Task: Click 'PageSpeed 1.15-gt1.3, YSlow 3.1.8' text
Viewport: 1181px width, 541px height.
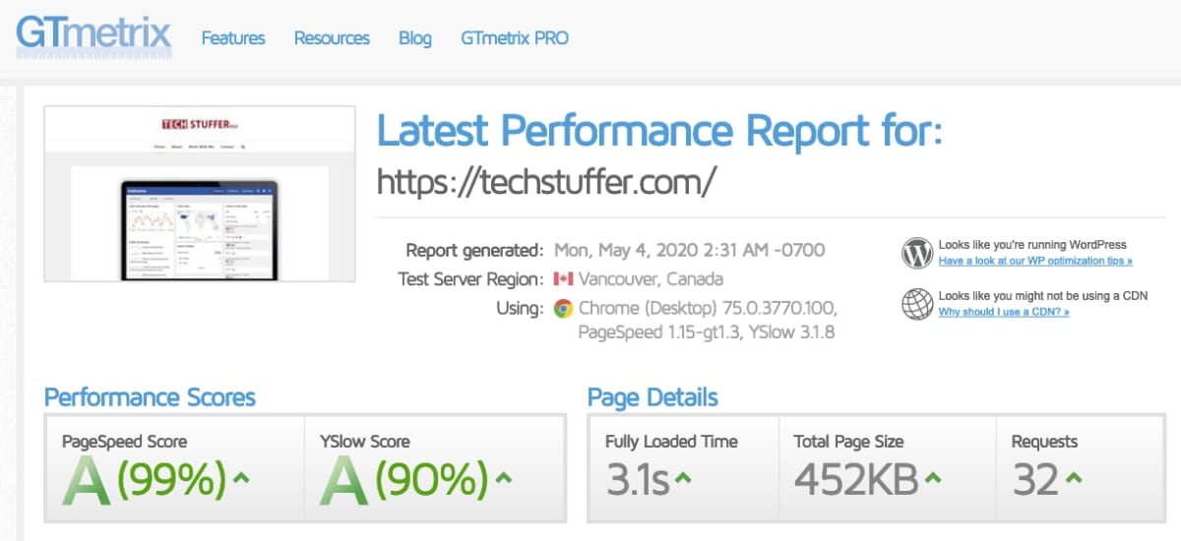Action: 707,332
